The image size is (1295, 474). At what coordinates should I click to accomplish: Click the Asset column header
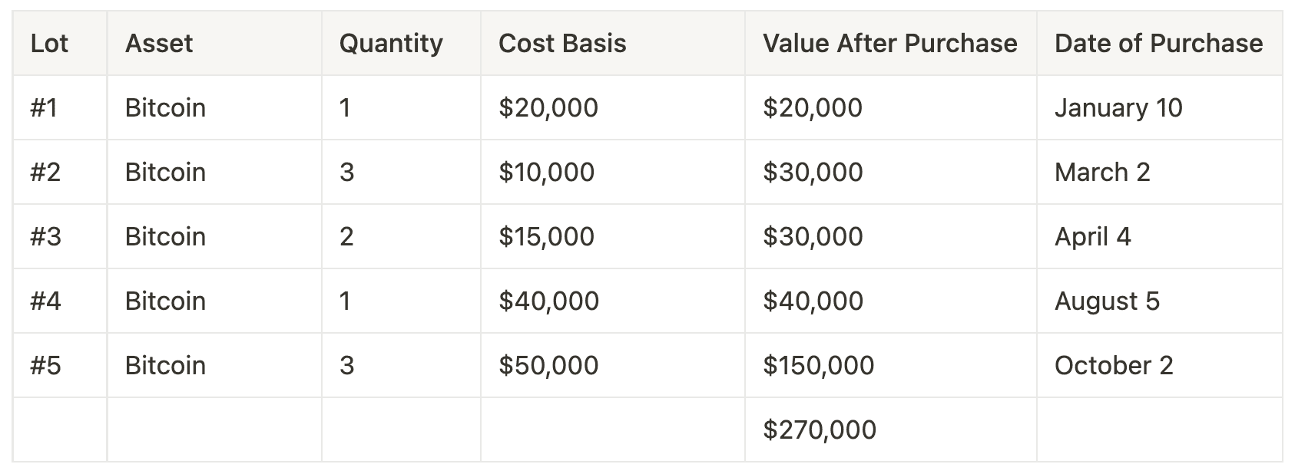[x=159, y=44]
